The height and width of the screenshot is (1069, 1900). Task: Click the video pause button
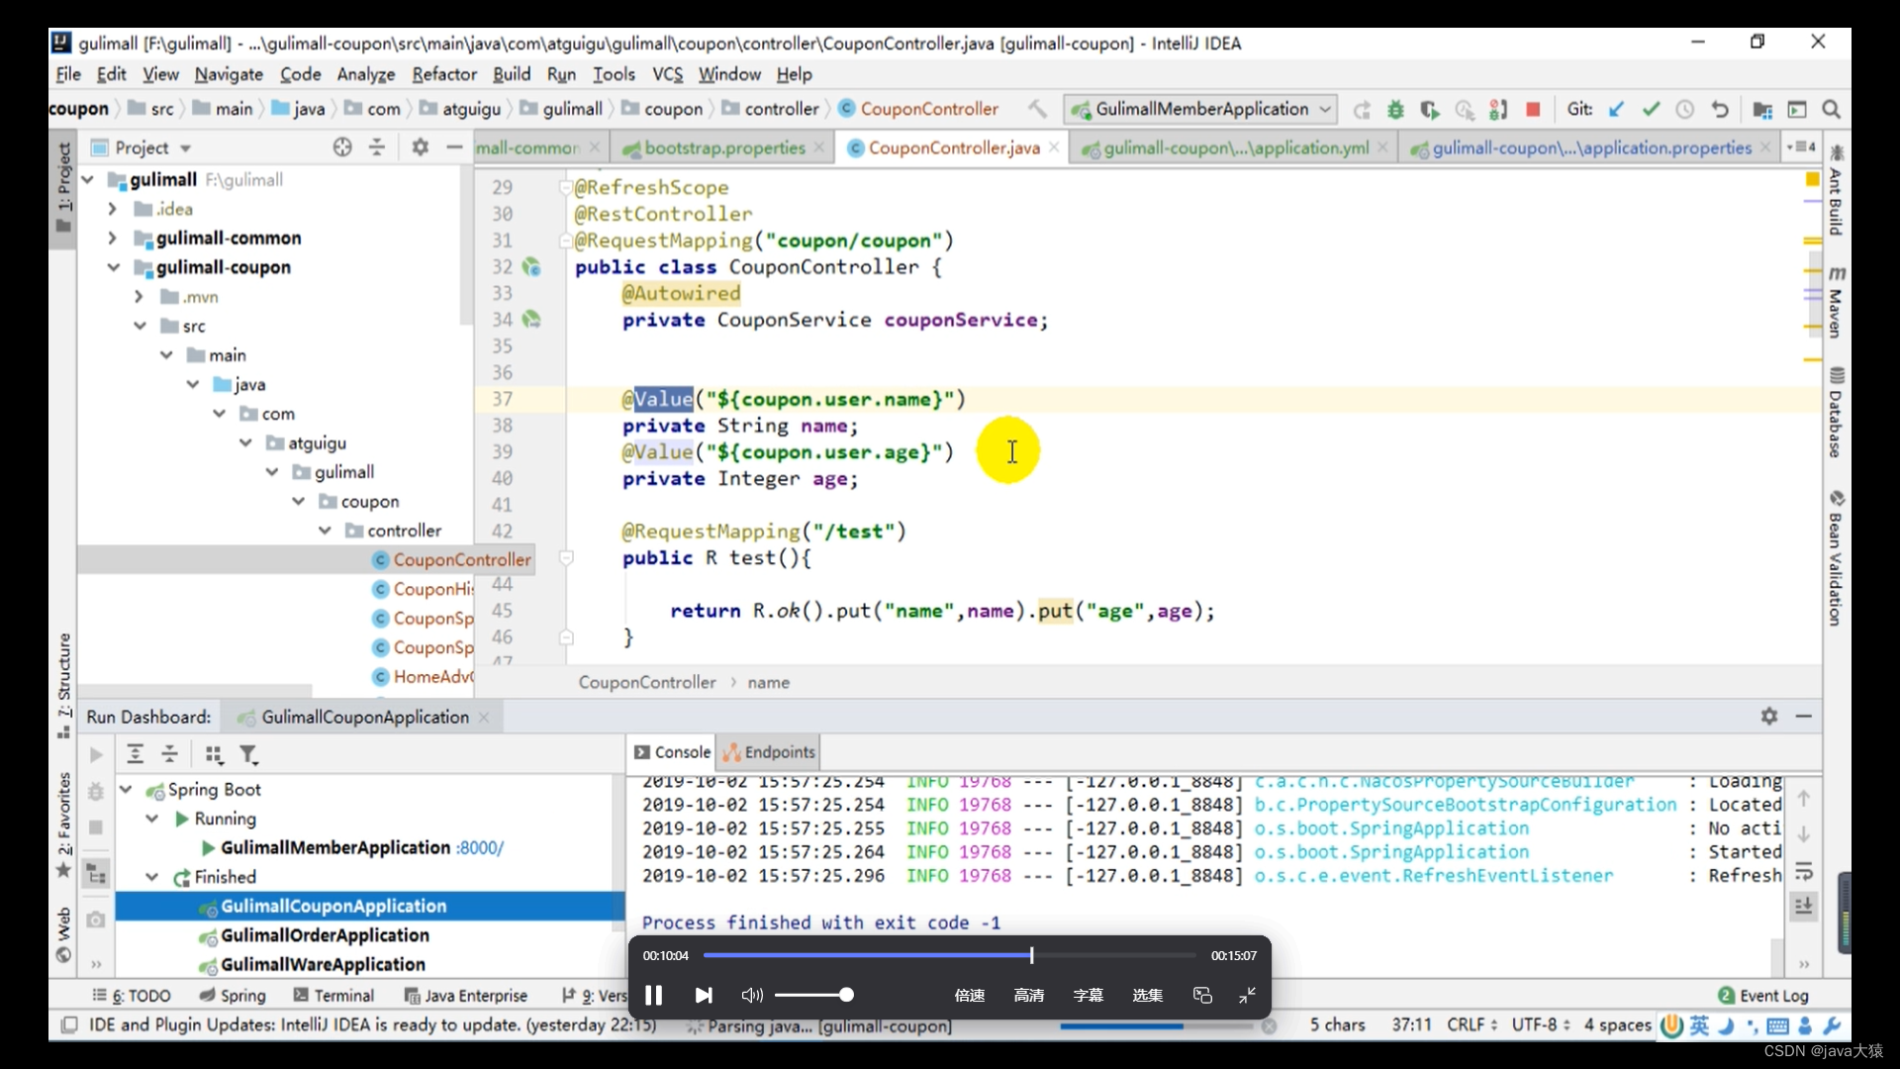[x=653, y=995]
